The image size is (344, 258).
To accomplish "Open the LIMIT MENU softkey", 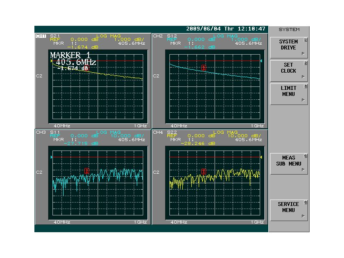I will tap(289, 91).
